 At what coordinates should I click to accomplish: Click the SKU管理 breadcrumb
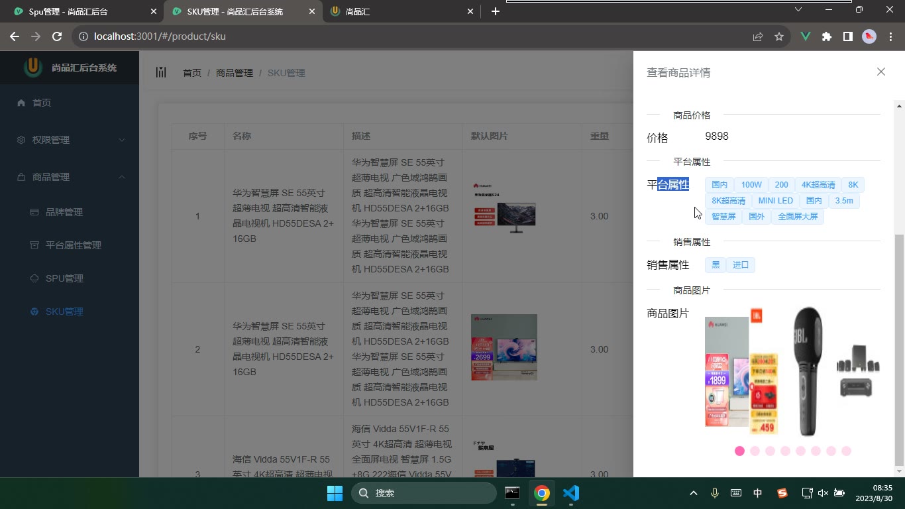(x=286, y=73)
